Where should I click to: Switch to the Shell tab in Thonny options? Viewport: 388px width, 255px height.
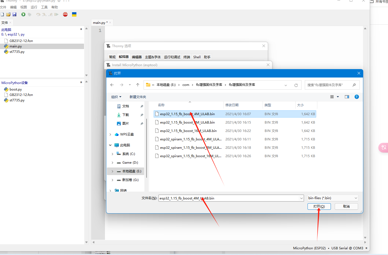pos(197,57)
